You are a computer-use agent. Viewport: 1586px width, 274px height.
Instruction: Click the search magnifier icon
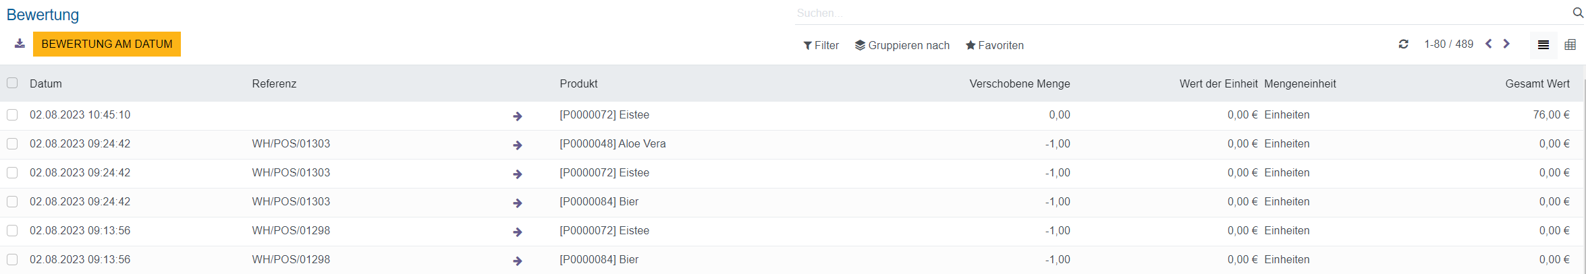click(x=1578, y=13)
